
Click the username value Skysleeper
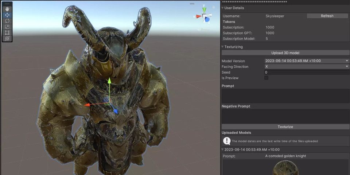coord(275,16)
